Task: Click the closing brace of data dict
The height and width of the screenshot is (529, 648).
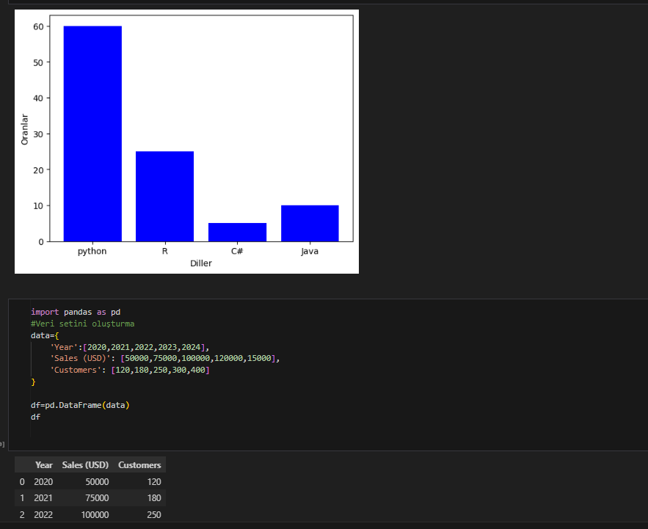Action: point(33,382)
